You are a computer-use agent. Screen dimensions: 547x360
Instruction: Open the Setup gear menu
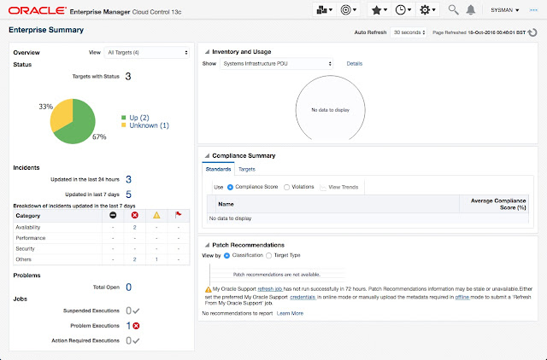point(427,10)
